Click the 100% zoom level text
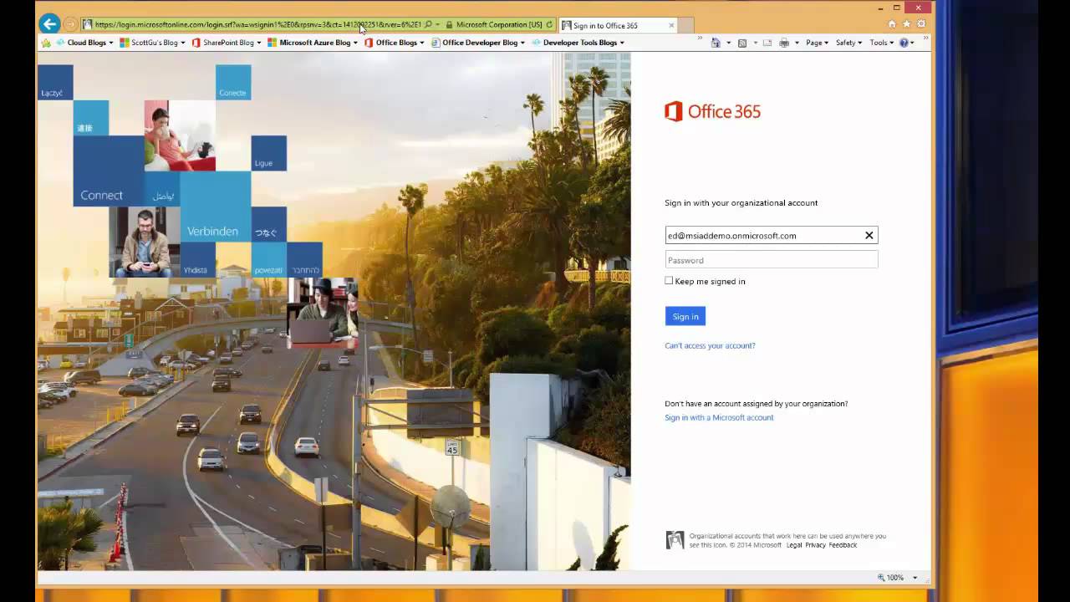The image size is (1070, 602). pos(895,578)
